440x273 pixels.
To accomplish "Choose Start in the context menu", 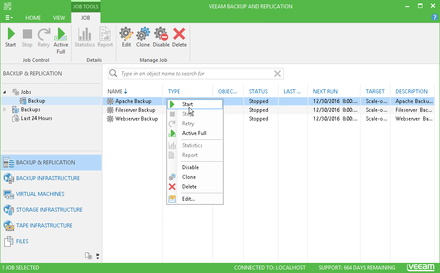I will 195,104.
